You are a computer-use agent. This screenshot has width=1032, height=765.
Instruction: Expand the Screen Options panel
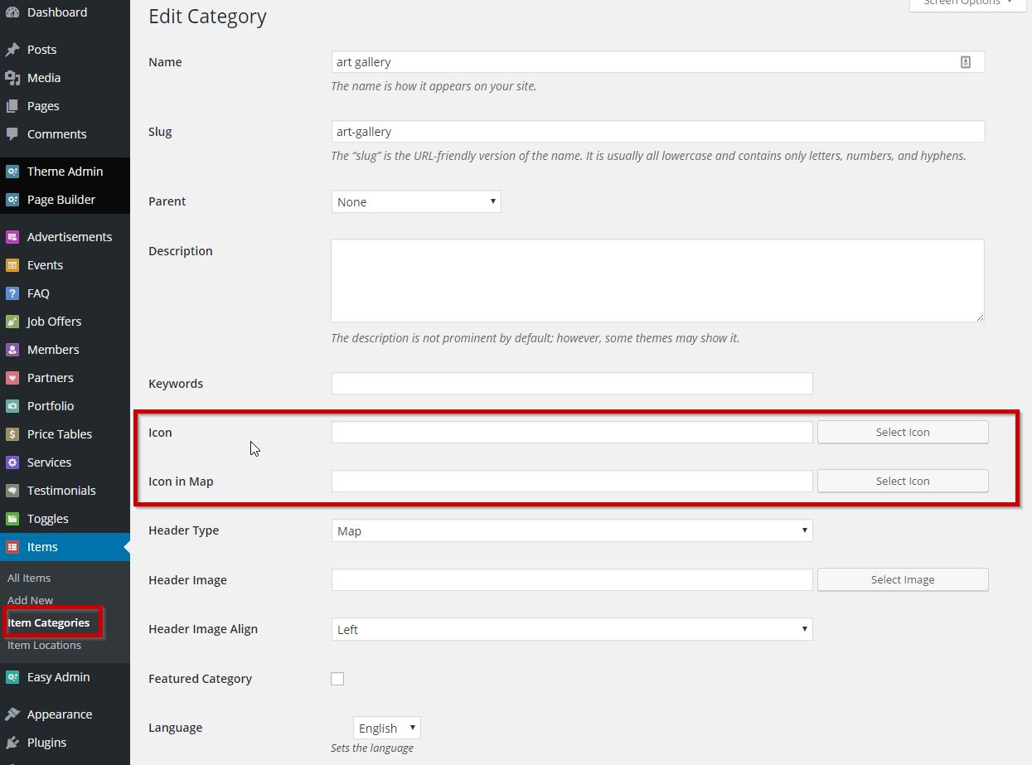pyautogui.click(x=967, y=3)
